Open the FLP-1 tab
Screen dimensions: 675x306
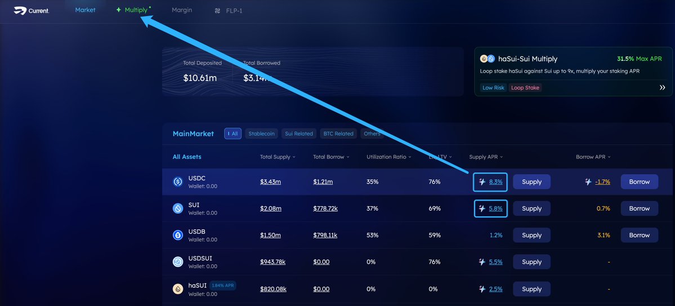coord(234,11)
